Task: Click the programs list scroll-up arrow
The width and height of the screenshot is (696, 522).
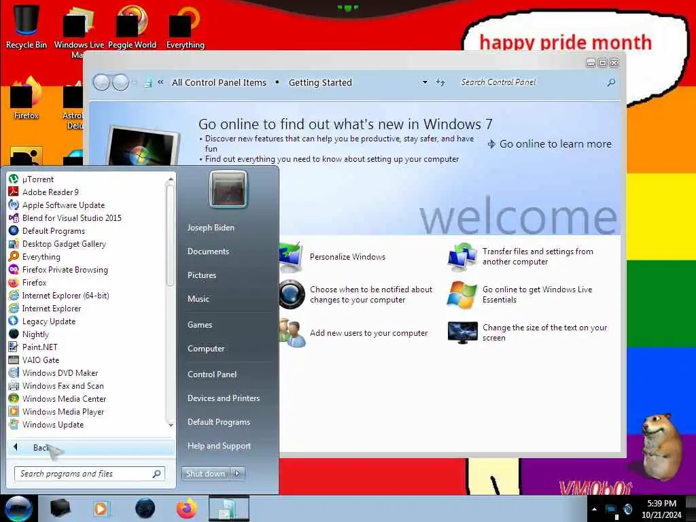Action: coord(171,179)
